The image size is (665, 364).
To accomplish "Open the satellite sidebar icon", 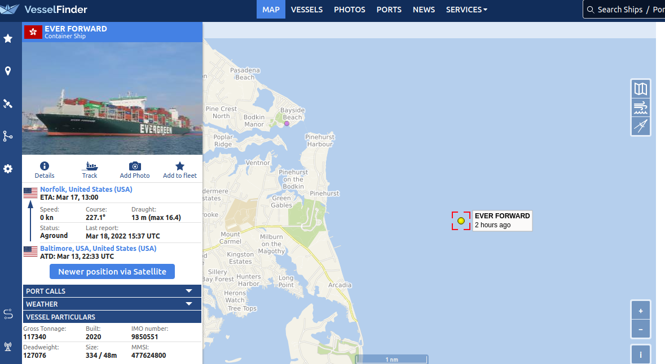I will 8,104.
